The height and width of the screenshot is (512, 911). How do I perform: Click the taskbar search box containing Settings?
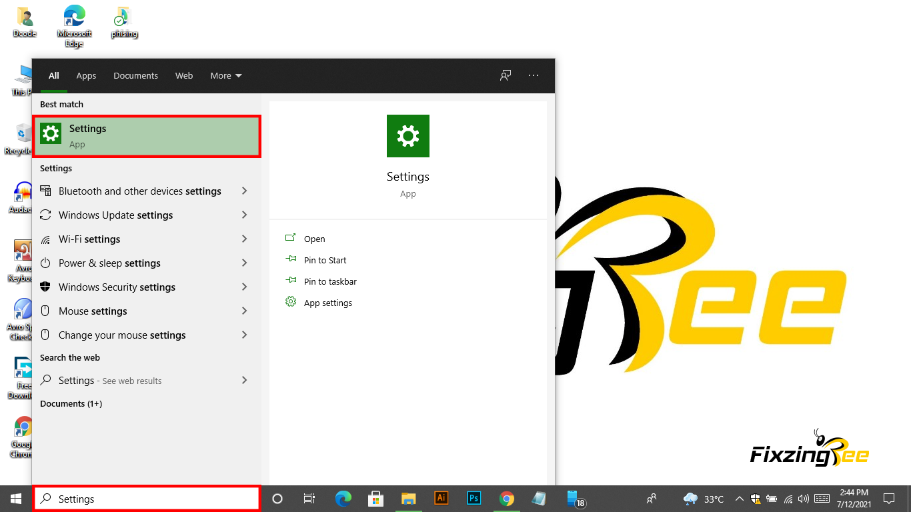point(147,499)
